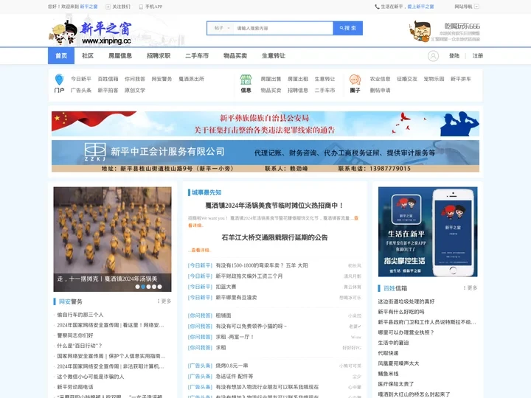Viewport: 531px width, 398px height.
Task: Open the 网站导航 dropdown arrow
Action: tap(477, 7)
